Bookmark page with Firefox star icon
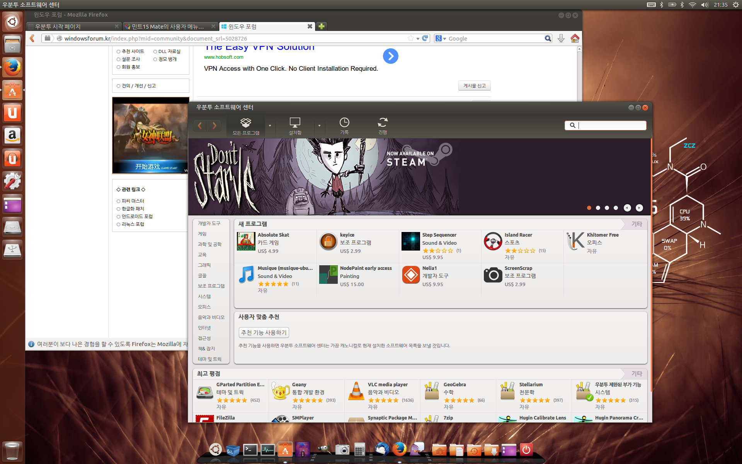The height and width of the screenshot is (464, 742). point(410,38)
